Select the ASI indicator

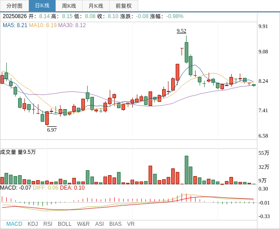[99, 224]
